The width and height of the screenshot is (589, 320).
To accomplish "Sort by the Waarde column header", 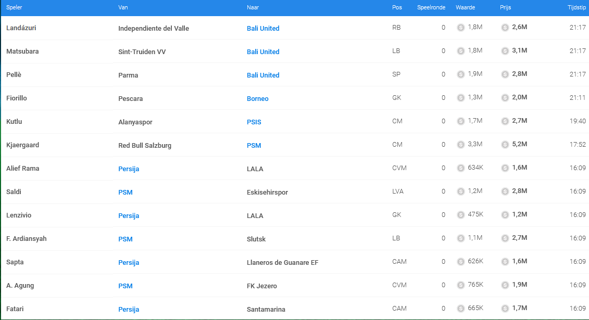I will [465, 7].
